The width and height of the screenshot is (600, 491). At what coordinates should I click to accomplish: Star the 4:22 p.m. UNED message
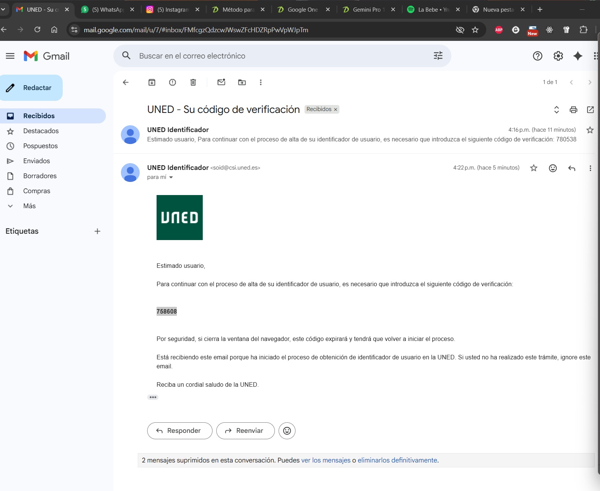(534, 168)
